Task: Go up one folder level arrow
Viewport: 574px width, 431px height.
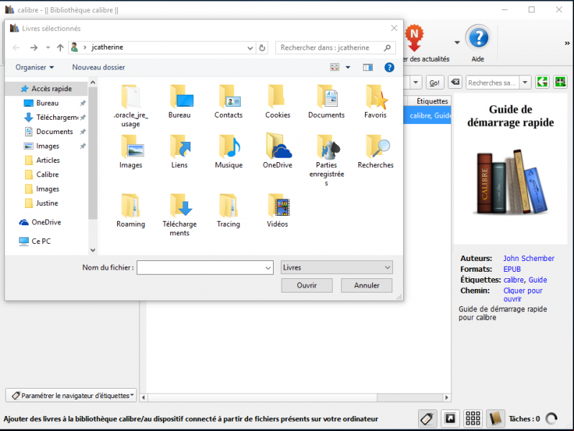Action: (x=60, y=47)
